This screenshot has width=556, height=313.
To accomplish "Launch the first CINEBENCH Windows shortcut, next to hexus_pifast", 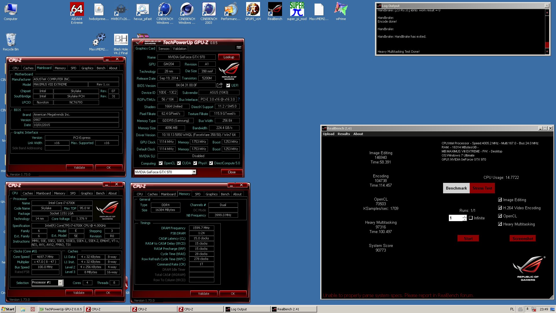I will (165, 13).
